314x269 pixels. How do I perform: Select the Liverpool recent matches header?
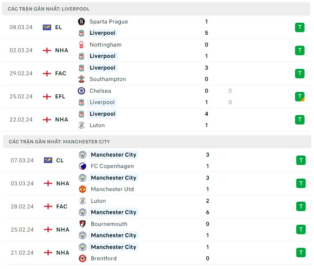click(x=48, y=9)
